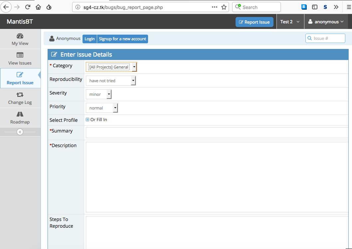Collapse the sidebar with double-chevron icon

[20, 132]
